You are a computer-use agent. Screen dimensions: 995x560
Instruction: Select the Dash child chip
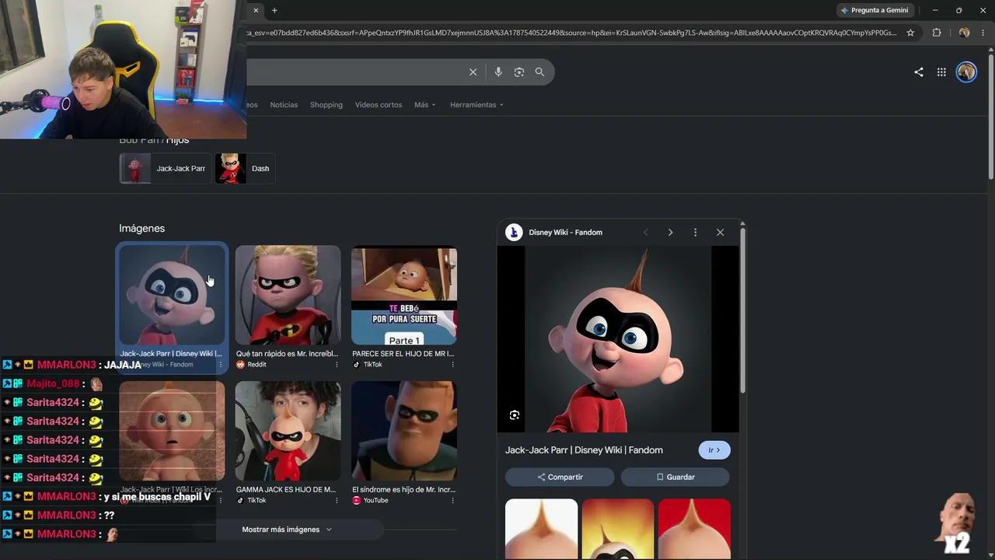(245, 169)
